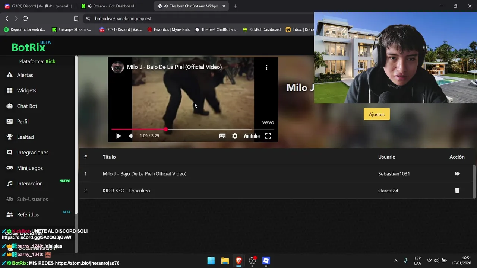Viewport: 477px width, 268px height.
Task: Open Interacción in the sidebar
Action: pos(30,184)
